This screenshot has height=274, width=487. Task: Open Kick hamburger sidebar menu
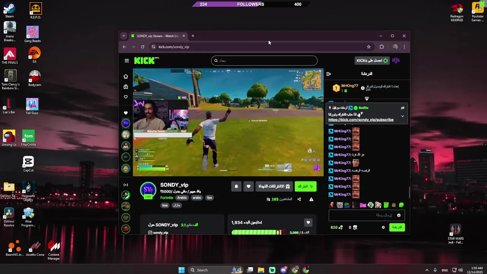127,61
